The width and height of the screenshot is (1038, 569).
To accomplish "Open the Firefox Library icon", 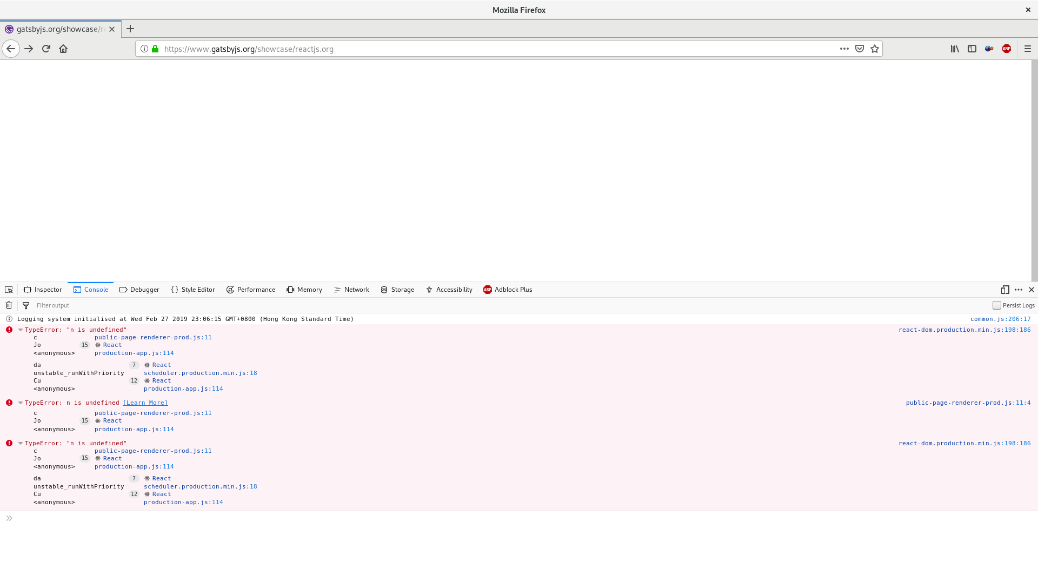I will 955,49.
